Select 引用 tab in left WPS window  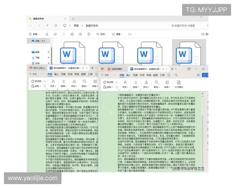pyautogui.click(x=70, y=74)
